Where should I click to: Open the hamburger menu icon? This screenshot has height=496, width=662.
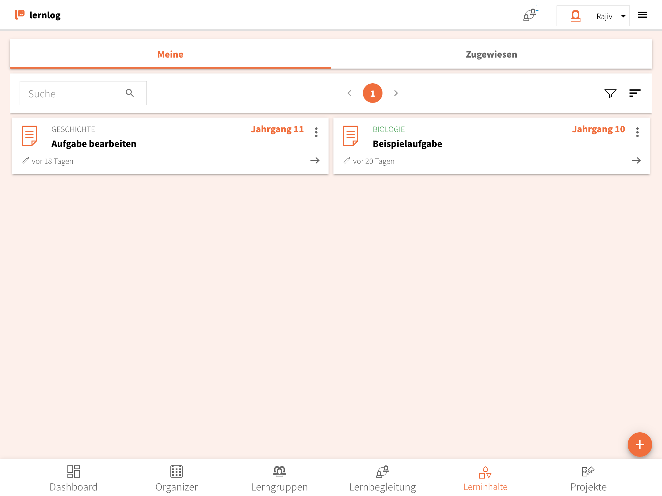click(x=642, y=15)
